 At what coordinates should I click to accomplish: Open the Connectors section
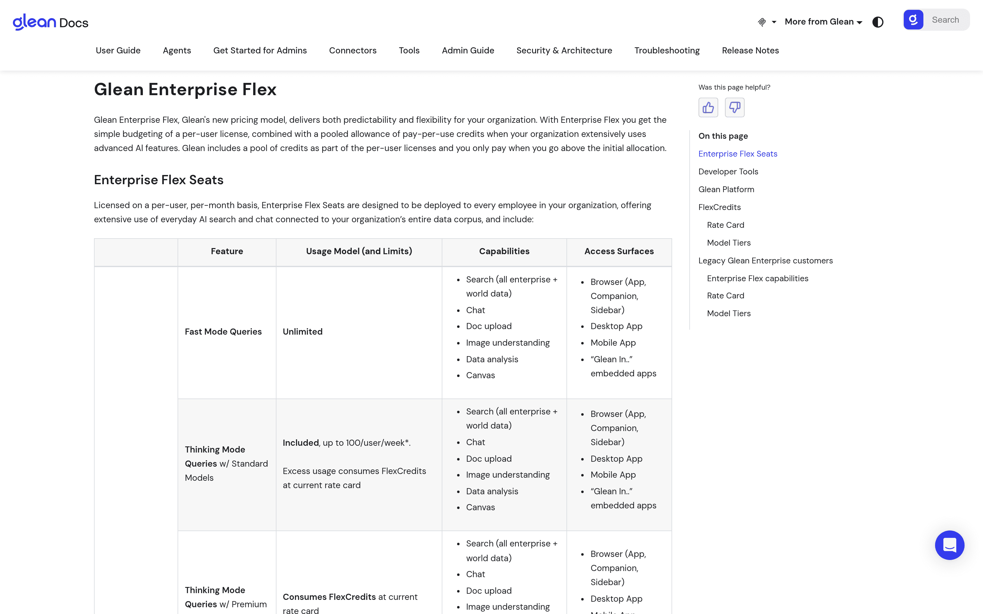(353, 50)
